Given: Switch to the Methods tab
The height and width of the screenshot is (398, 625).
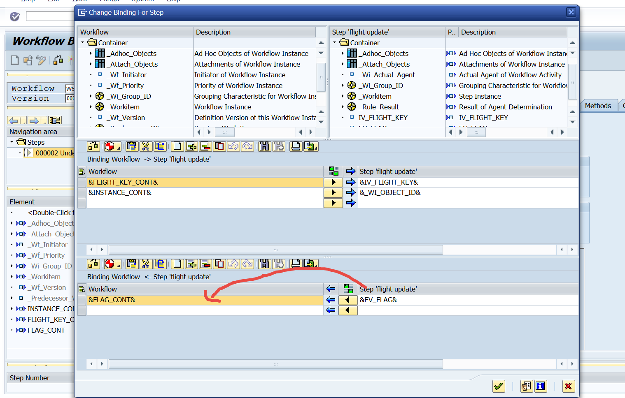Looking at the screenshot, I should [x=598, y=105].
